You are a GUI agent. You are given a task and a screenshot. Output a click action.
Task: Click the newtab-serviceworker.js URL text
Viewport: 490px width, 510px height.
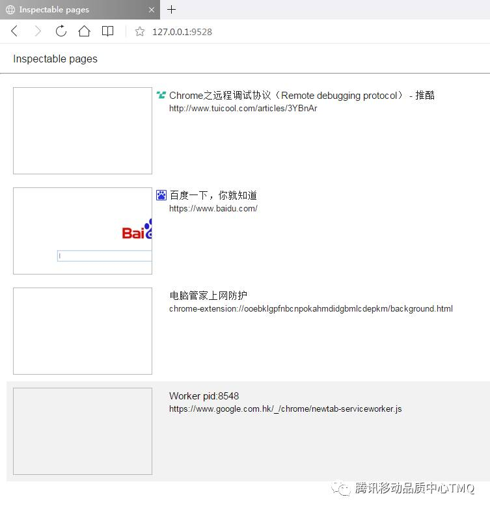point(285,409)
